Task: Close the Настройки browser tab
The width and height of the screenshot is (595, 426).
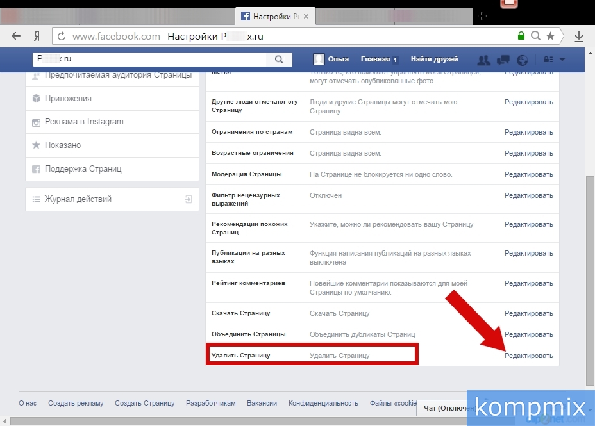Action: [306, 16]
